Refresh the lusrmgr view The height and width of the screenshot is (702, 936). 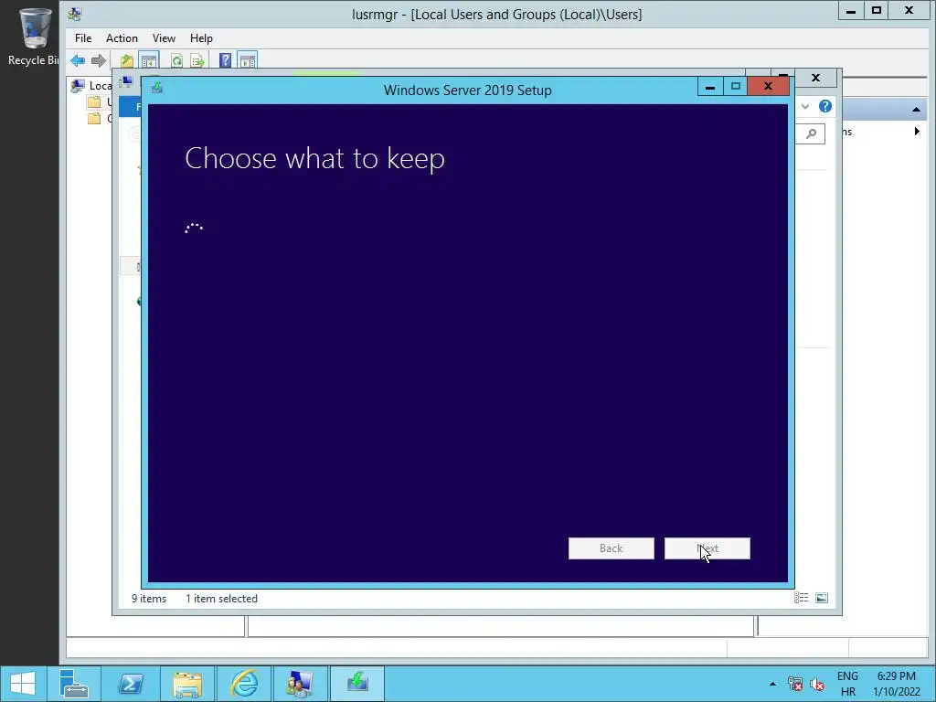tap(176, 60)
